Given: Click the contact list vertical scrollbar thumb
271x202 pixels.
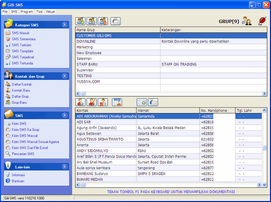Looking at the screenshot, I should click(264, 148).
